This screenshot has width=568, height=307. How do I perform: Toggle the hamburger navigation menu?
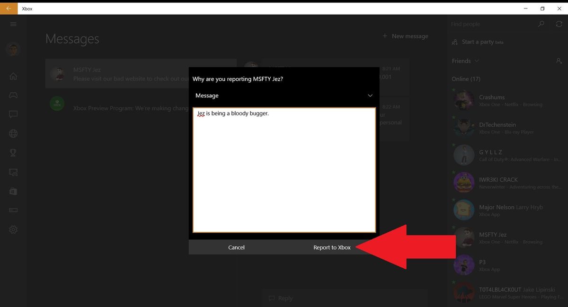tap(13, 24)
